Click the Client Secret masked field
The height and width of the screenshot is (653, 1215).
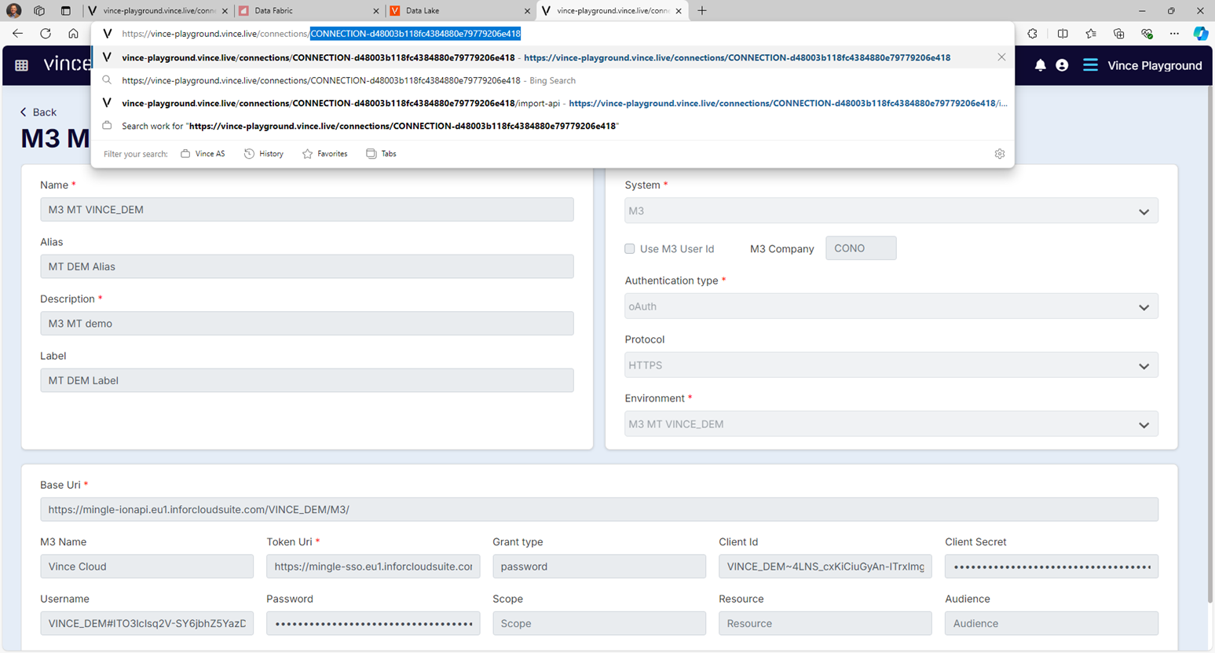1052,567
